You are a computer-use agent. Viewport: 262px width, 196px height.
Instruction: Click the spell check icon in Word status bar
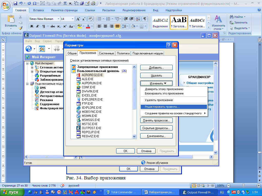(x=62, y=186)
